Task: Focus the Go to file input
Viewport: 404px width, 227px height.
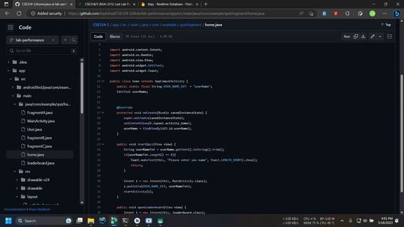Action: click(x=42, y=50)
